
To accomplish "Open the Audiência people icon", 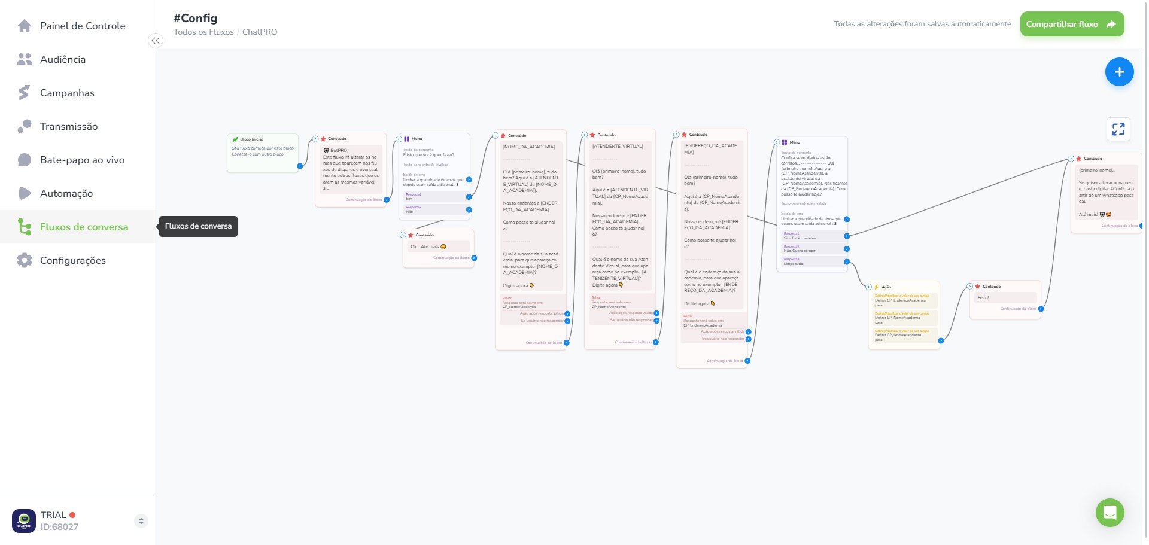I will pyautogui.click(x=25, y=59).
